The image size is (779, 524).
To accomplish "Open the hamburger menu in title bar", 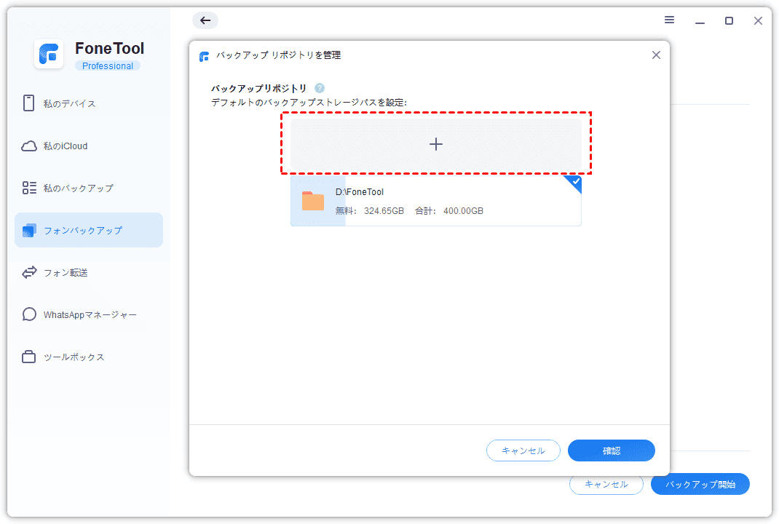I will coord(669,20).
